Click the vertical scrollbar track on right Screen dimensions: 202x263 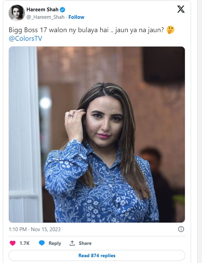pyautogui.click(x=200, y=131)
